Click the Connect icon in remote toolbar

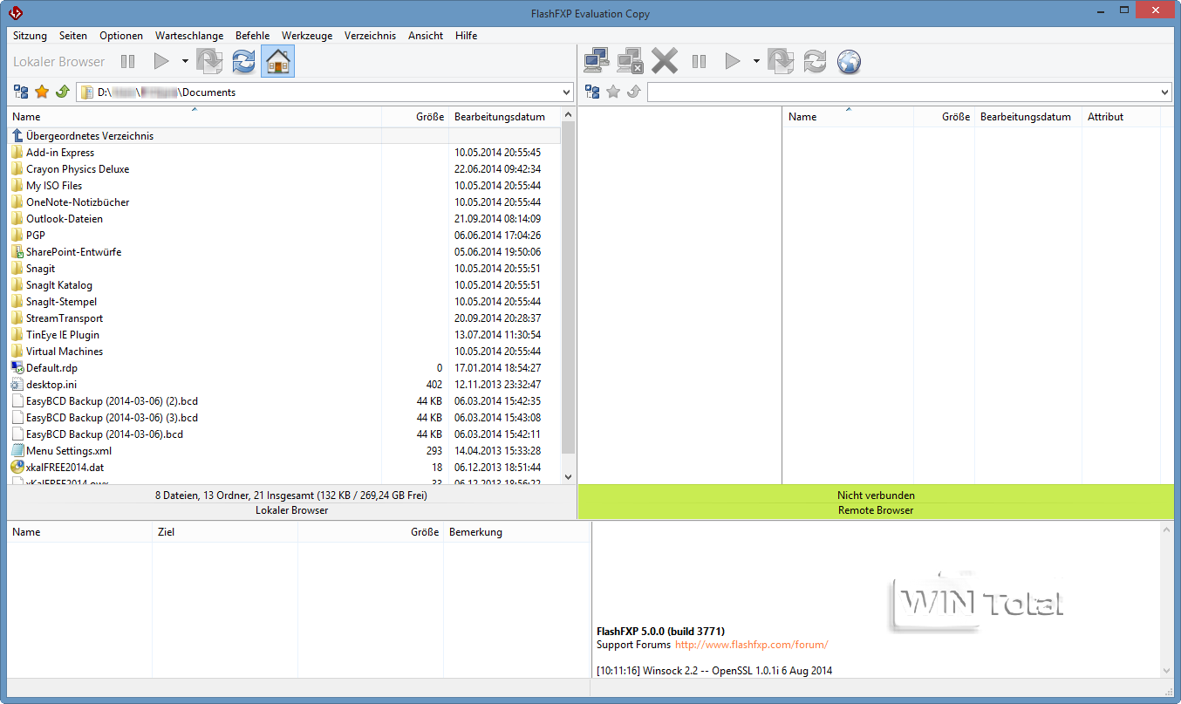point(597,61)
